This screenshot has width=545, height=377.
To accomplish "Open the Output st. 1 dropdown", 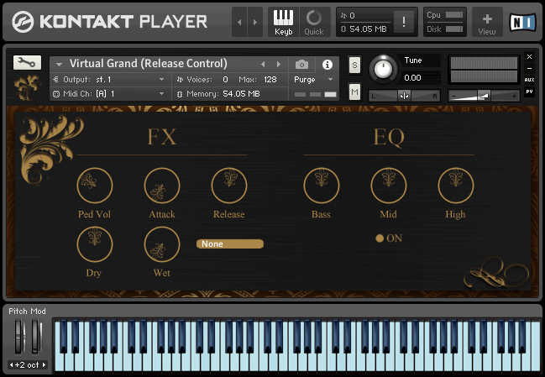I will click(x=111, y=80).
